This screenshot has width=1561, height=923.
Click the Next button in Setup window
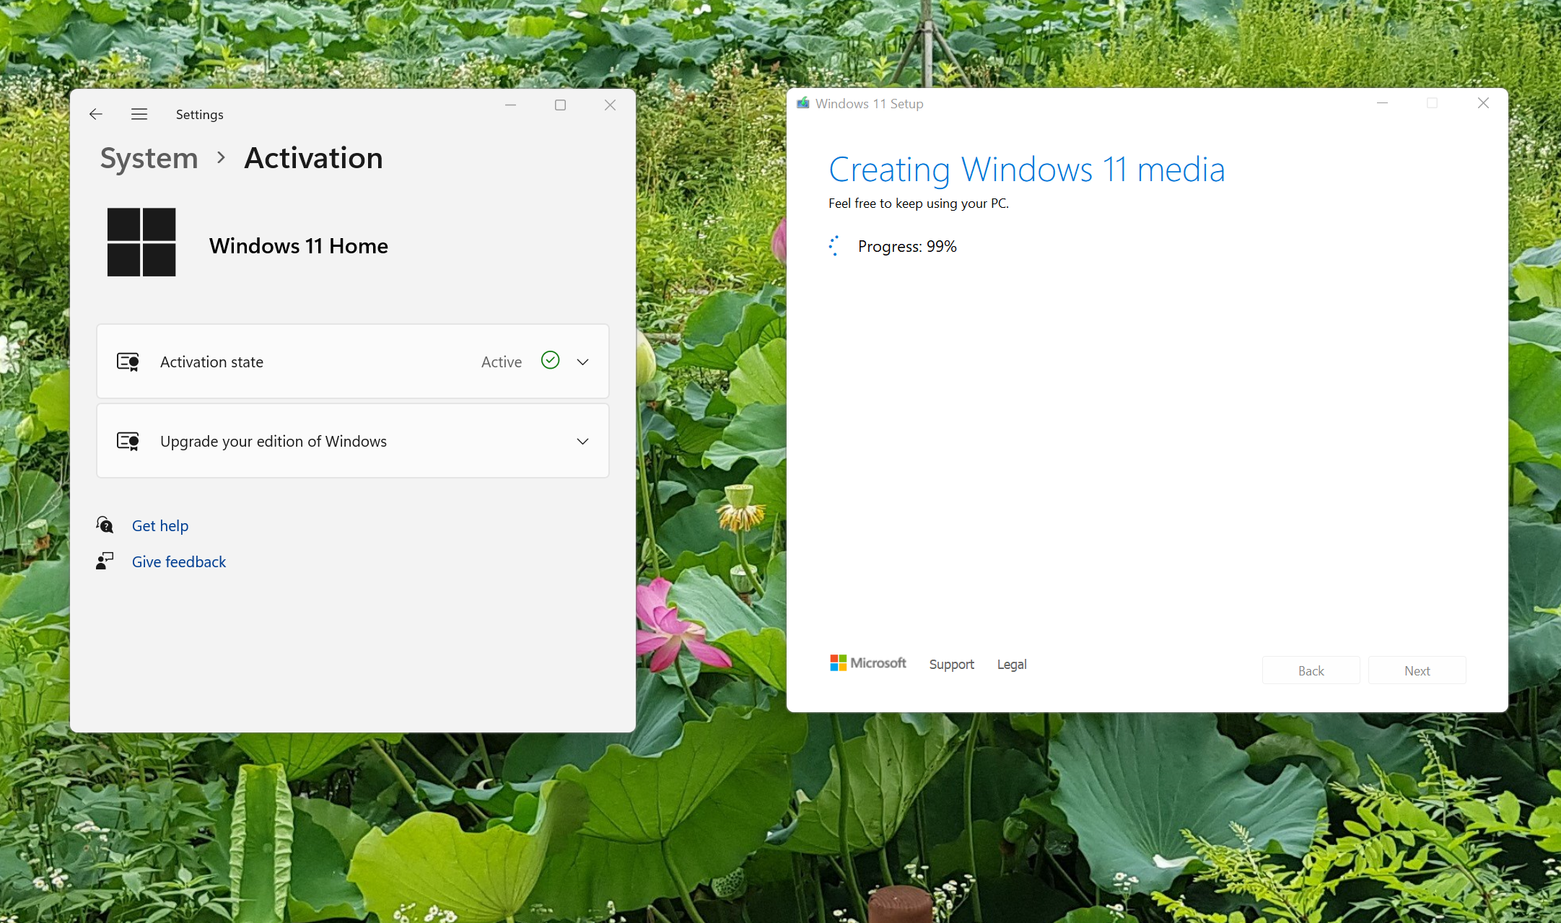[x=1417, y=670]
